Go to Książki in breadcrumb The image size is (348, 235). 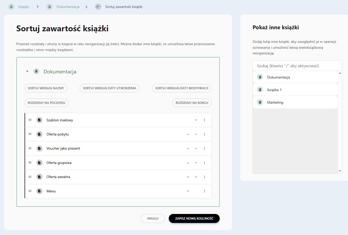click(23, 7)
